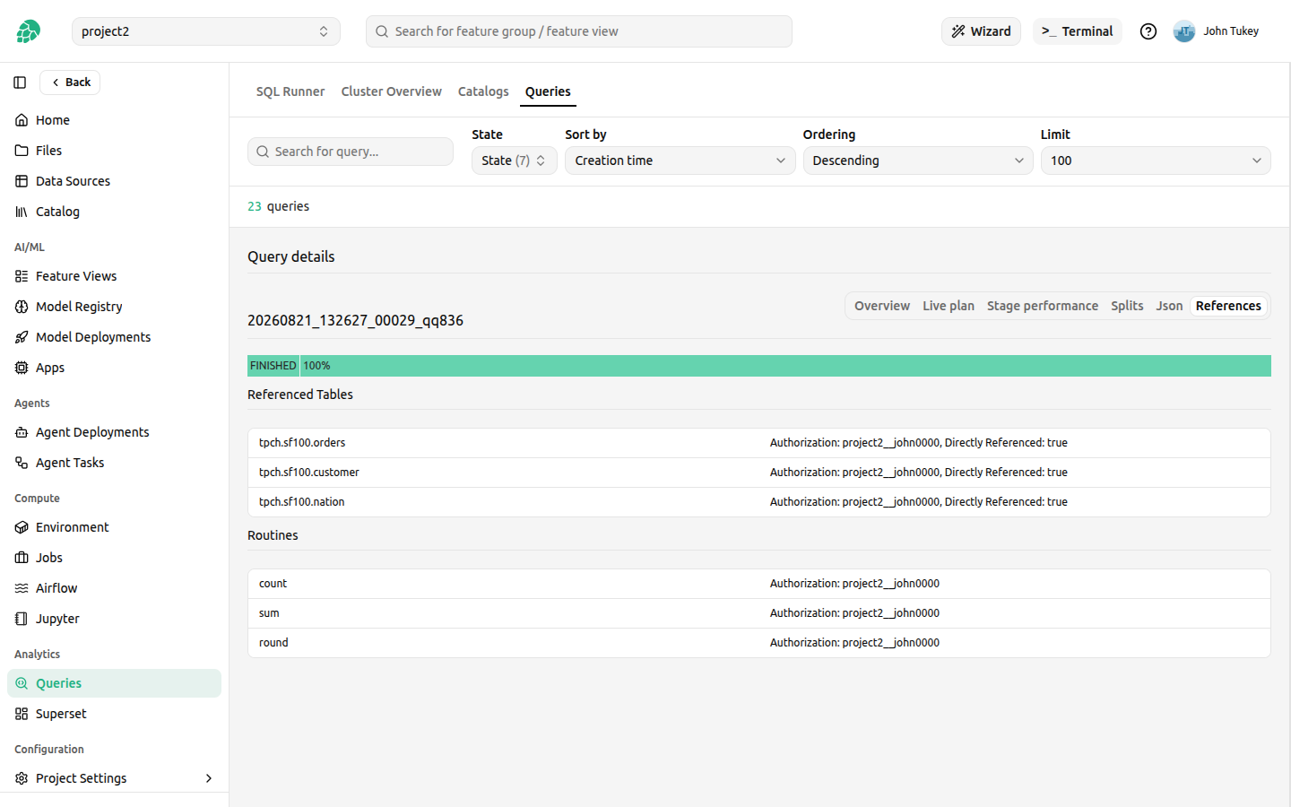Image resolution: width=1291 pixels, height=807 pixels.
Task: Focus the feature group search field
Action: pyautogui.click(x=579, y=31)
